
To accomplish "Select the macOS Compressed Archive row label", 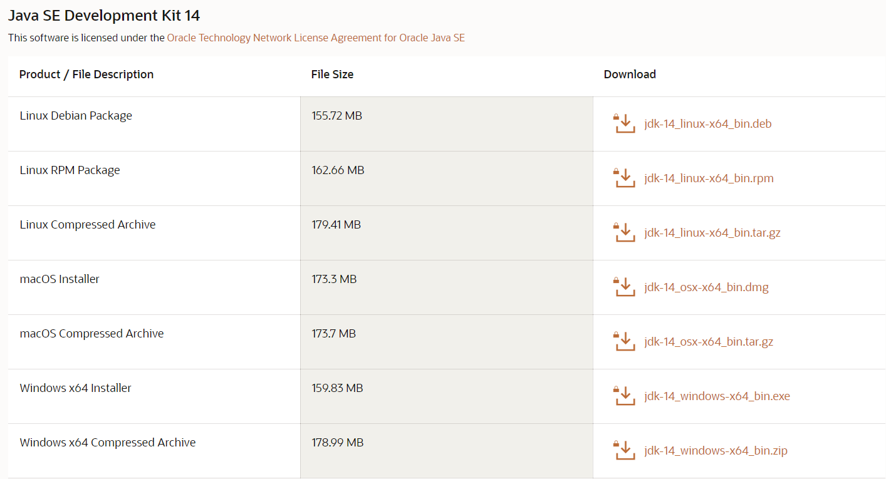I will point(91,334).
